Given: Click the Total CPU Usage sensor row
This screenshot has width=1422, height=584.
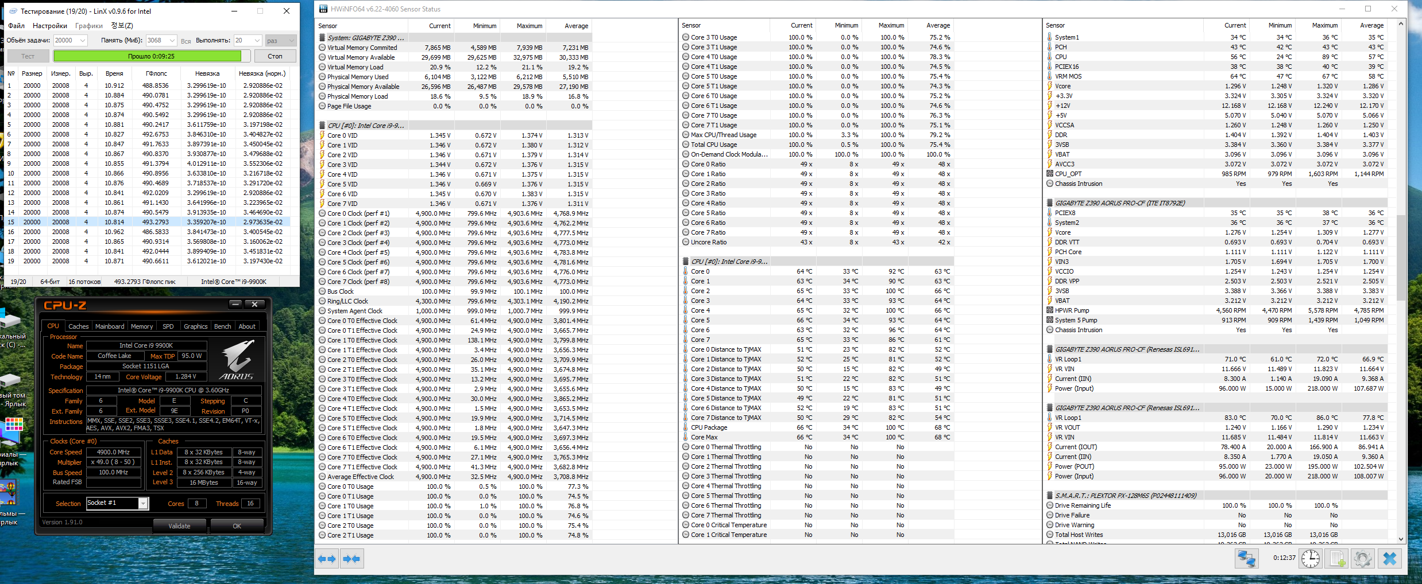Looking at the screenshot, I should pos(816,145).
